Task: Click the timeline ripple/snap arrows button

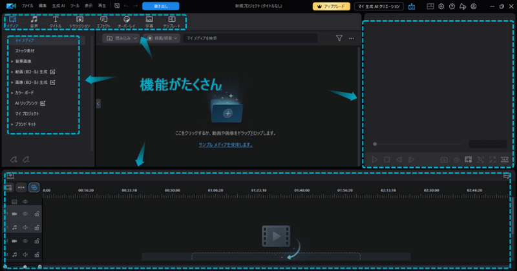Action: coord(21,187)
